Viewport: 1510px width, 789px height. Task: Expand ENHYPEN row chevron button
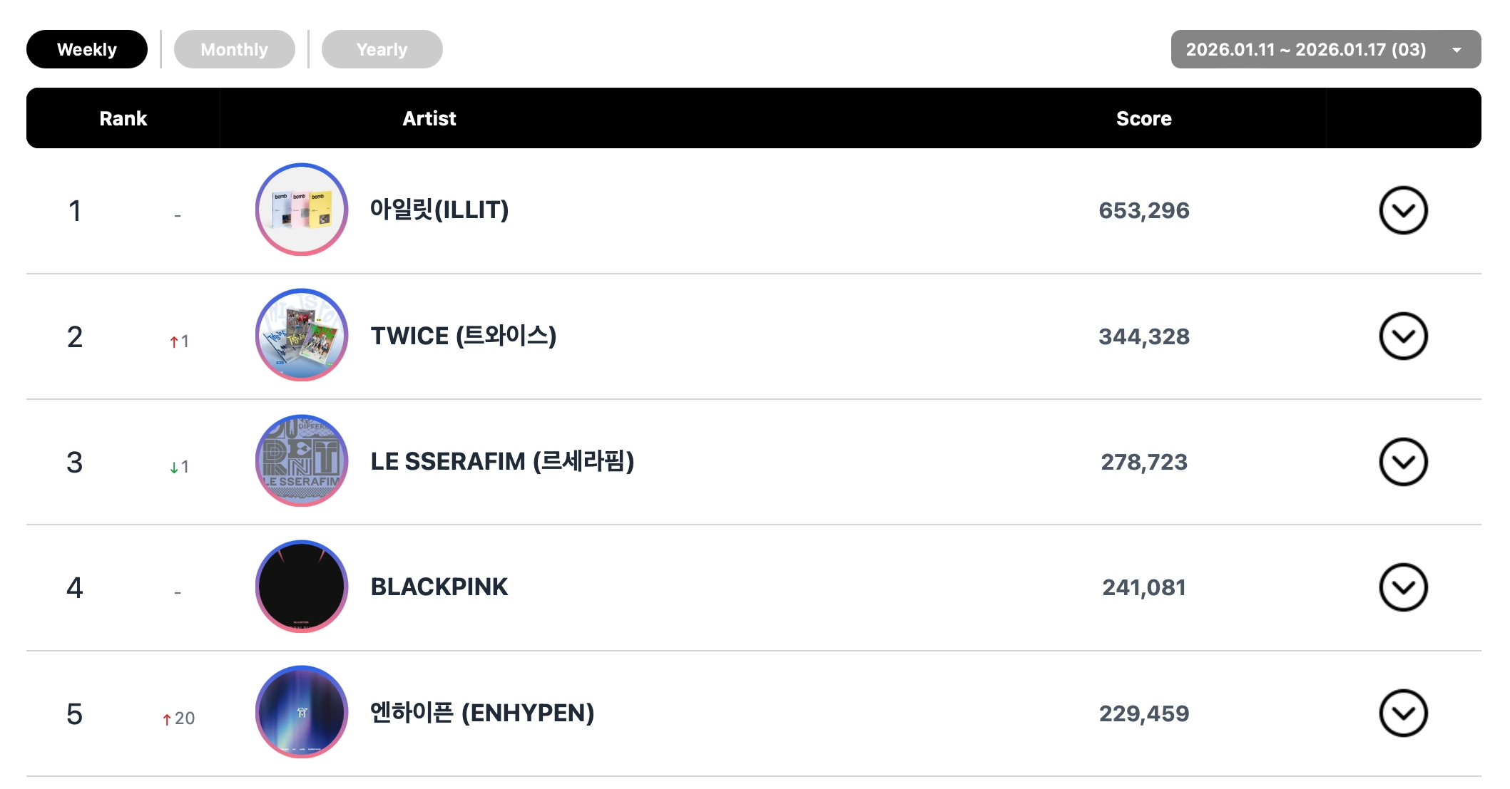coord(1402,713)
